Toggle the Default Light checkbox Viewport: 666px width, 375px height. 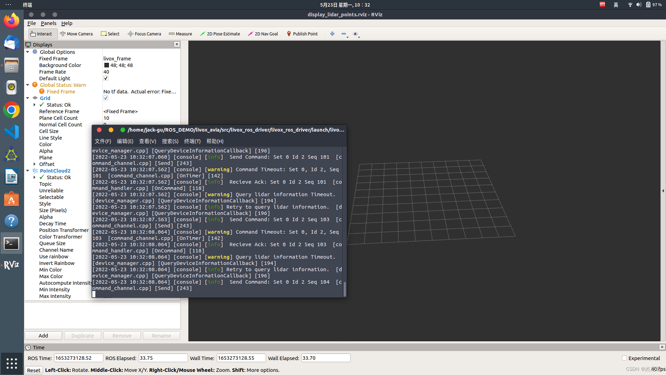106,78
